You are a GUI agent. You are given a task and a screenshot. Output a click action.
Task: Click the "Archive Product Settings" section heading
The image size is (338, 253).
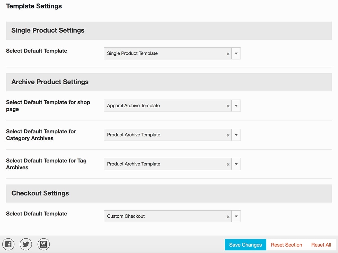click(50, 82)
